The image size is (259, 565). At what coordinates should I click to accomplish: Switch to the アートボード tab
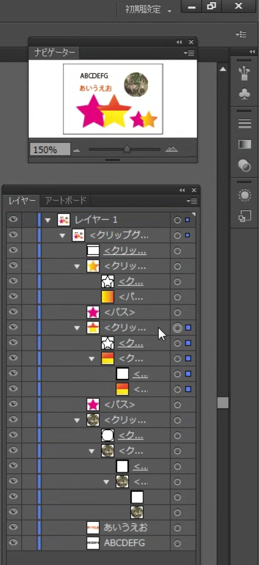click(x=65, y=200)
